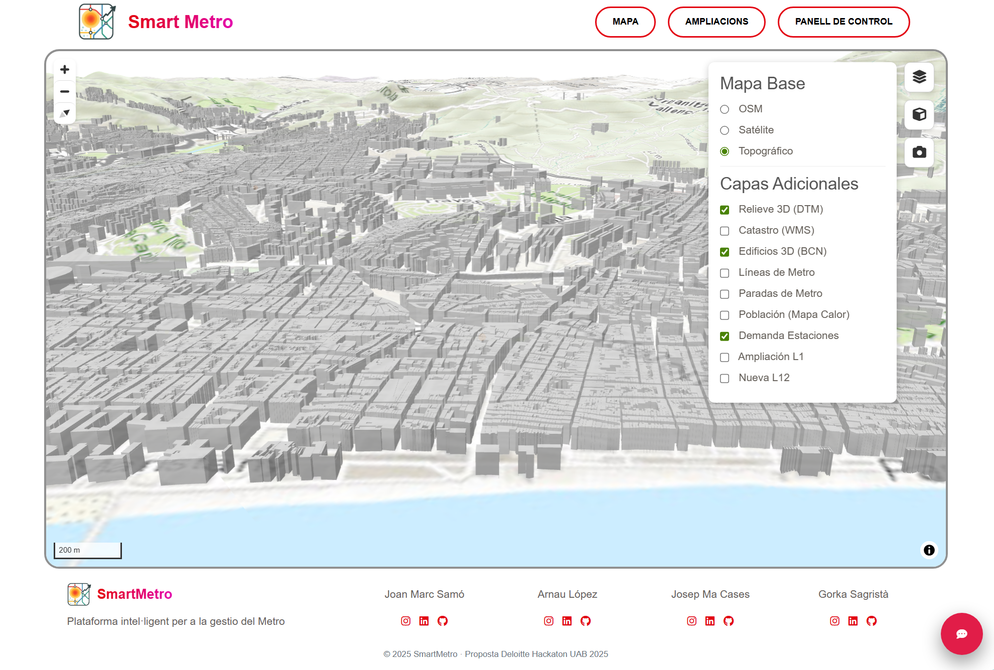Uncheck Relieve 3D (DTM) layer
The width and height of the screenshot is (994, 670).
pyautogui.click(x=725, y=210)
